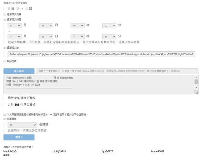The height and width of the screenshot is (157, 212).
Task: Toggle 過濾推文ID filter checkbox
Action: 5,48
